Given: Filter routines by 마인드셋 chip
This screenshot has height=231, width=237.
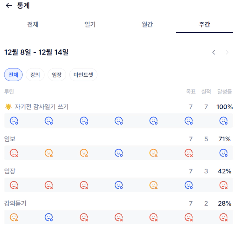Looking at the screenshot, I should tap(83, 75).
